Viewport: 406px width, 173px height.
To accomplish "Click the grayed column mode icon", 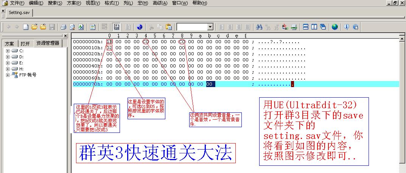I will [x=128, y=27].
